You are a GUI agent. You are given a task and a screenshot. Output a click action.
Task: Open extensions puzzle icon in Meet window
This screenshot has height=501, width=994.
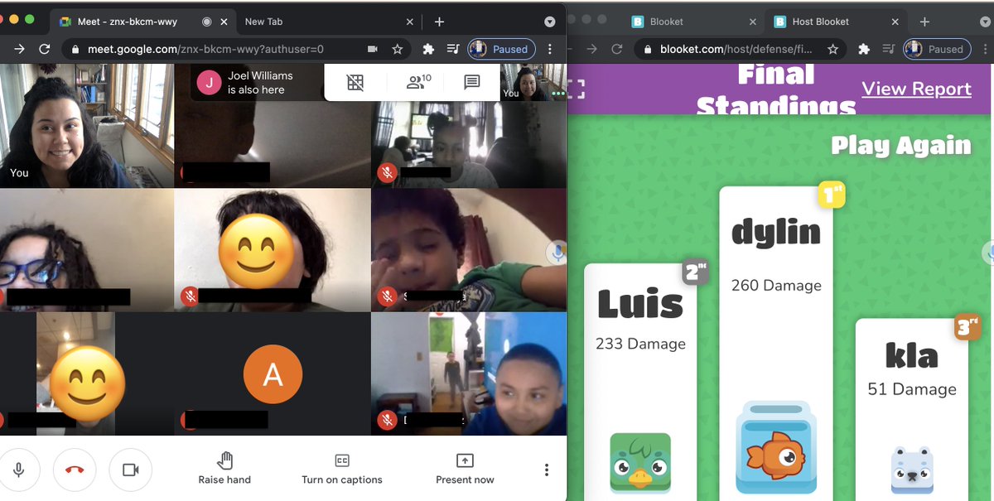(428, 49)
